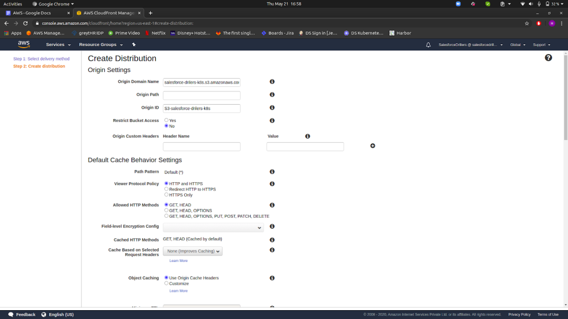Open SalesforceDrillers account dropdown

[x=470, y=45]
